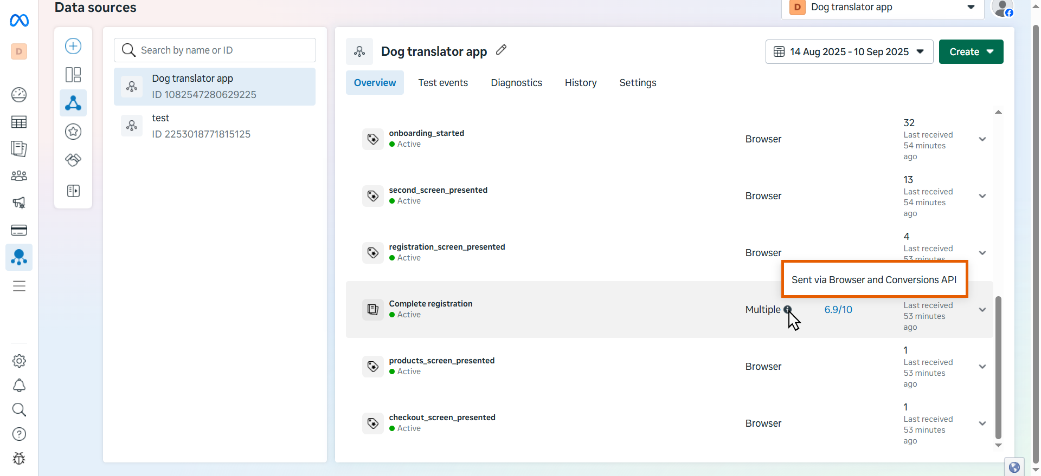
Task: Click the 32 events count for onboarding_started
Action: pos(909,123)
